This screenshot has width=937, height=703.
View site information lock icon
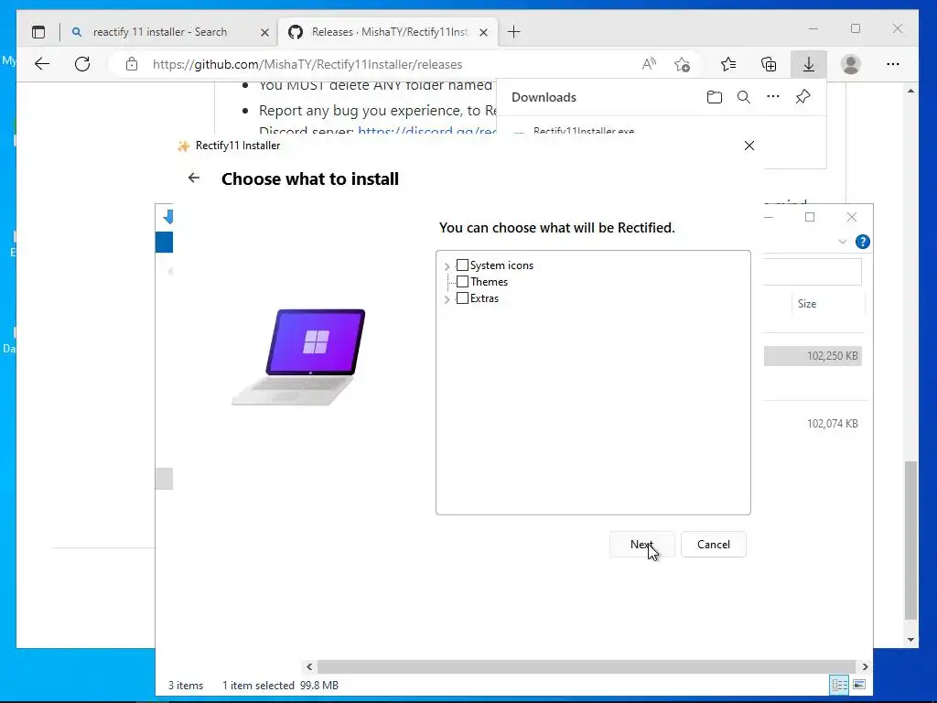(x=132, y=64)
